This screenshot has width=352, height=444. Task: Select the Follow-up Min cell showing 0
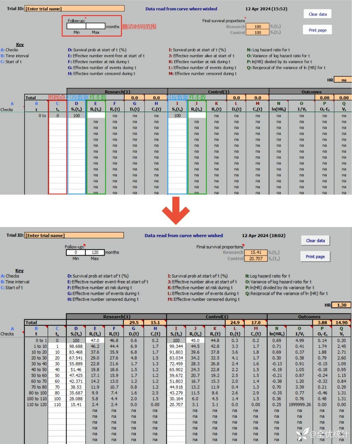[x=76, y=252]
